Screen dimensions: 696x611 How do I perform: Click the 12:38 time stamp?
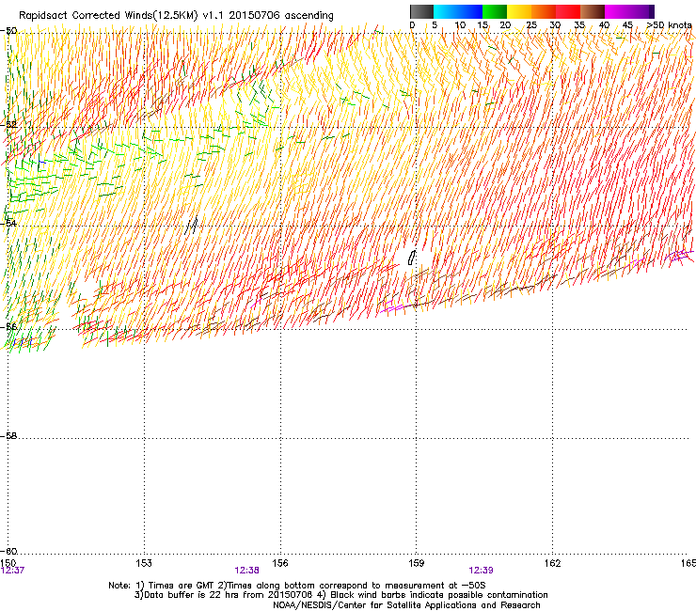coord(246,571)
